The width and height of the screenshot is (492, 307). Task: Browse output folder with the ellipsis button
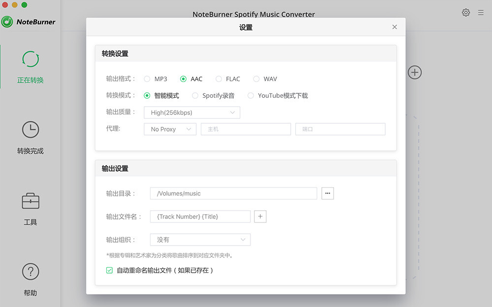pos(328,193)
